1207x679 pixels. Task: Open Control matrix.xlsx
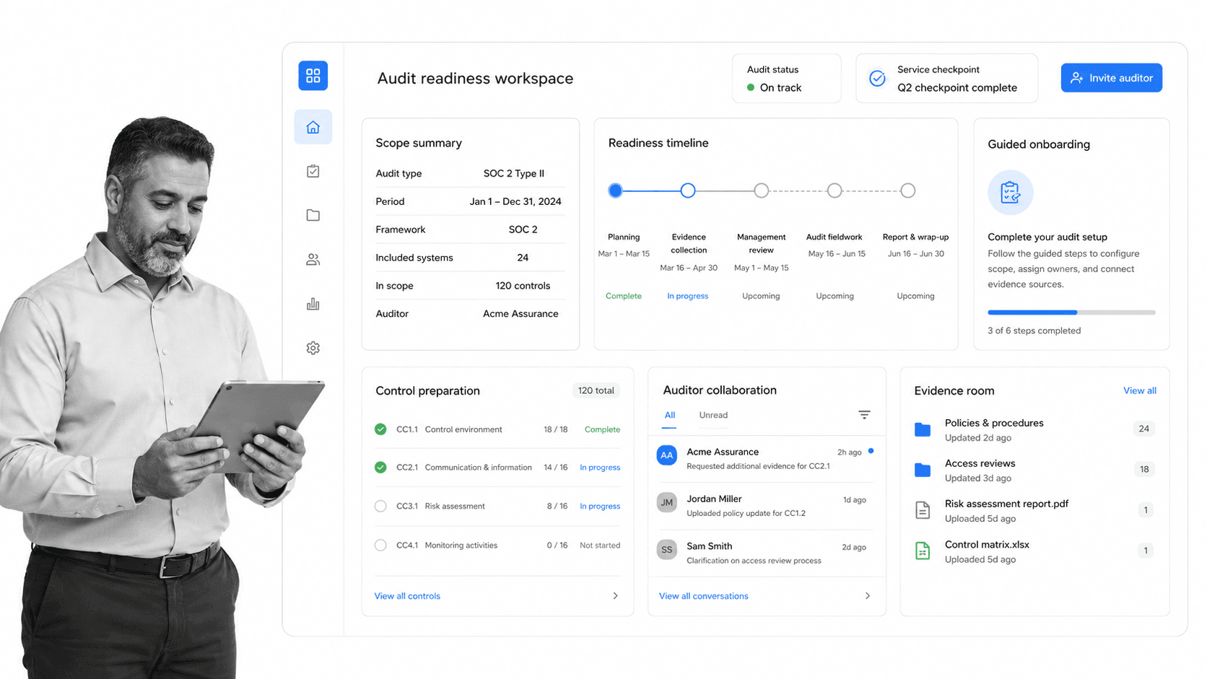pos(1034,551)
